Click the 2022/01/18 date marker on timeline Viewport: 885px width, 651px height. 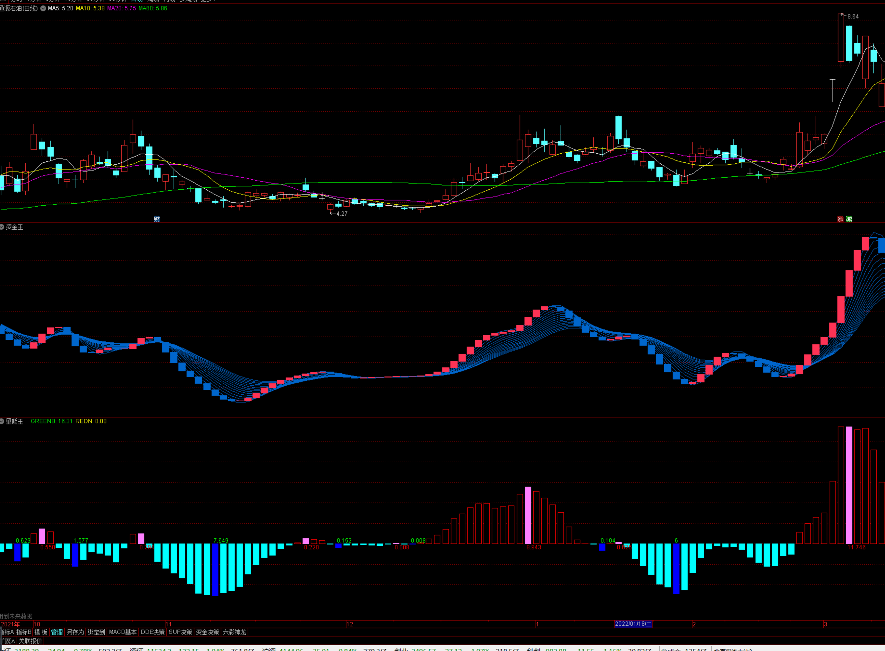pos(633,624)
